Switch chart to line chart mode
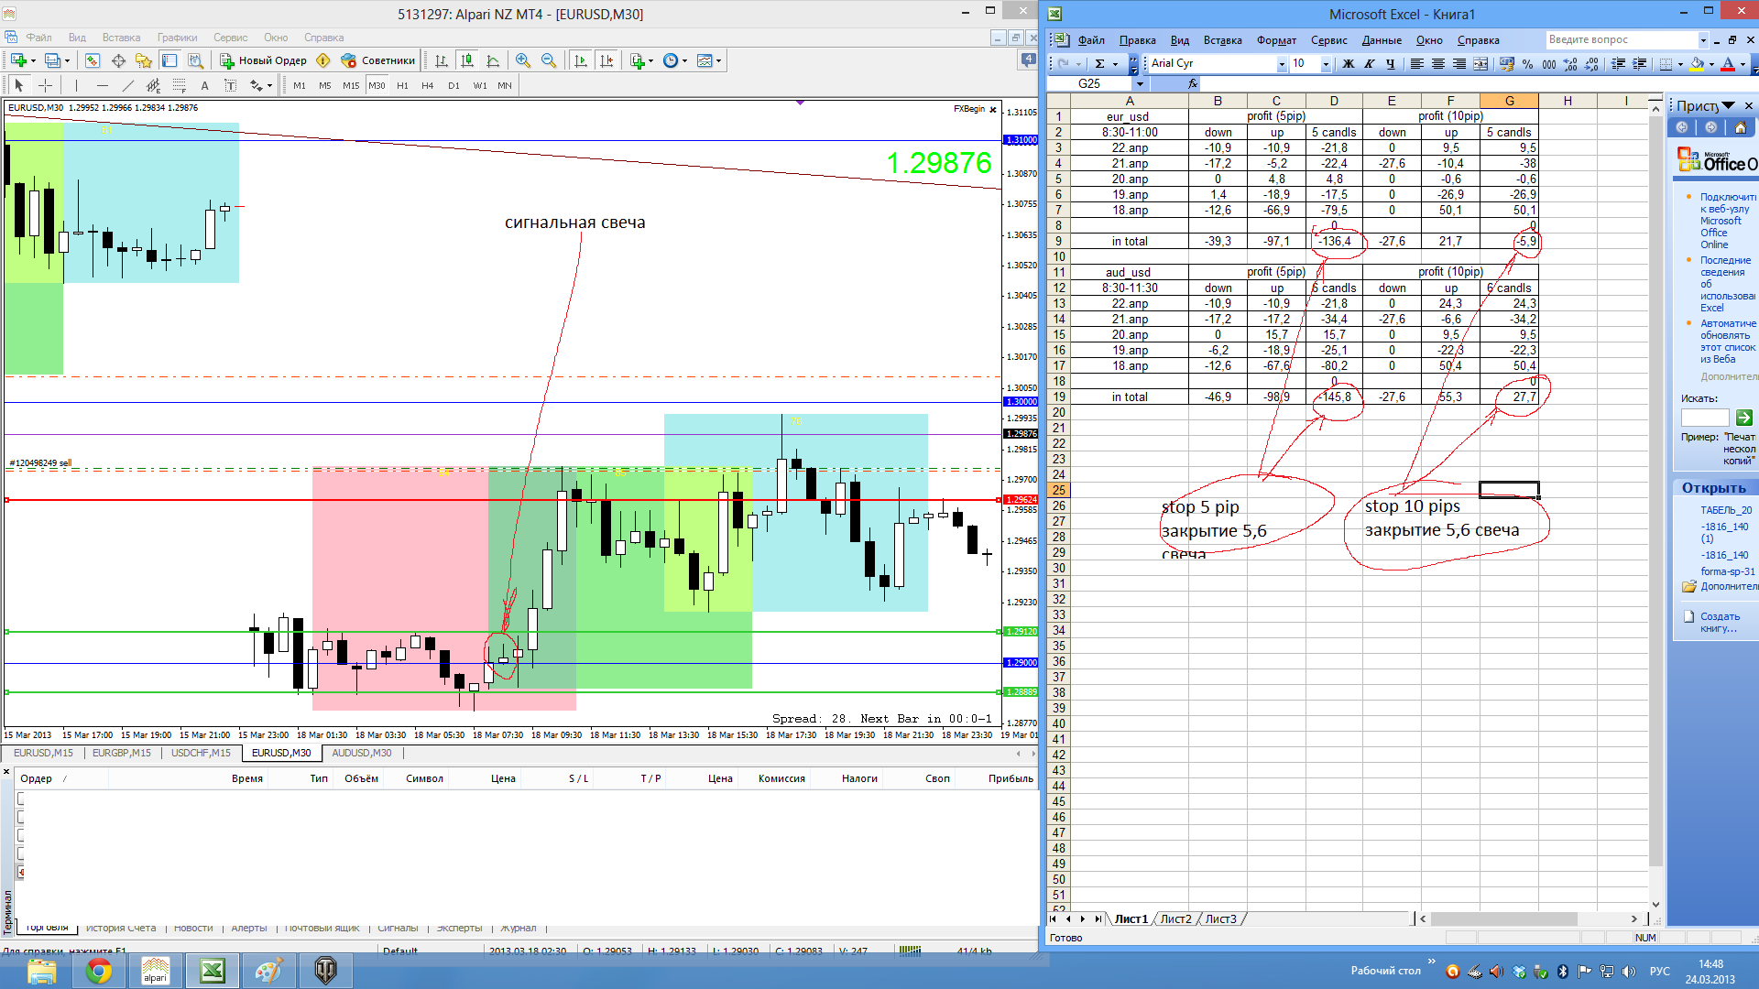The width and height of the screenshot is (1759, 989). [x=493, y=60]
